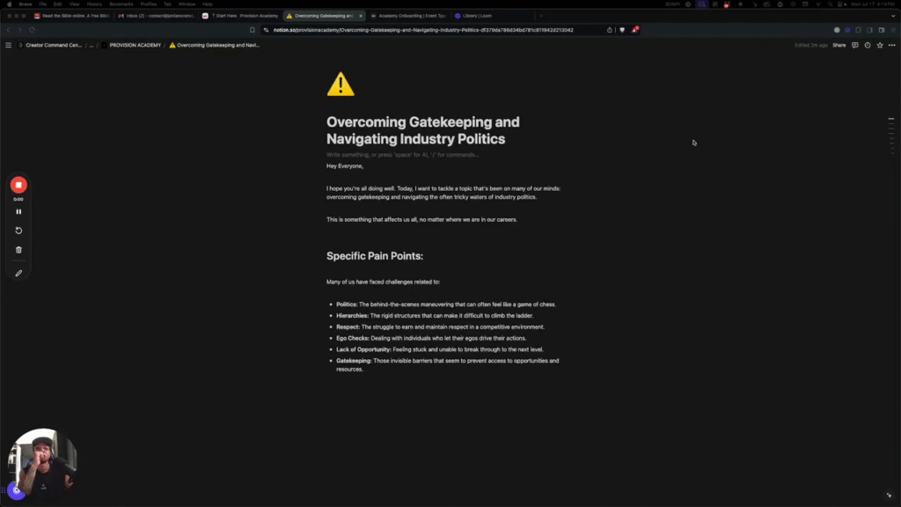Go to Creator Command Center breadcrumb

pos(50,45)
